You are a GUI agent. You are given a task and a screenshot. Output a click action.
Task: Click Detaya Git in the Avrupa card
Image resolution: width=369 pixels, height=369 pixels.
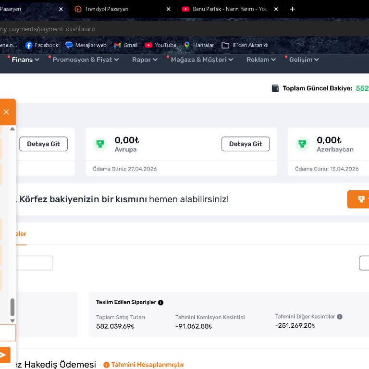coord(246,144)
